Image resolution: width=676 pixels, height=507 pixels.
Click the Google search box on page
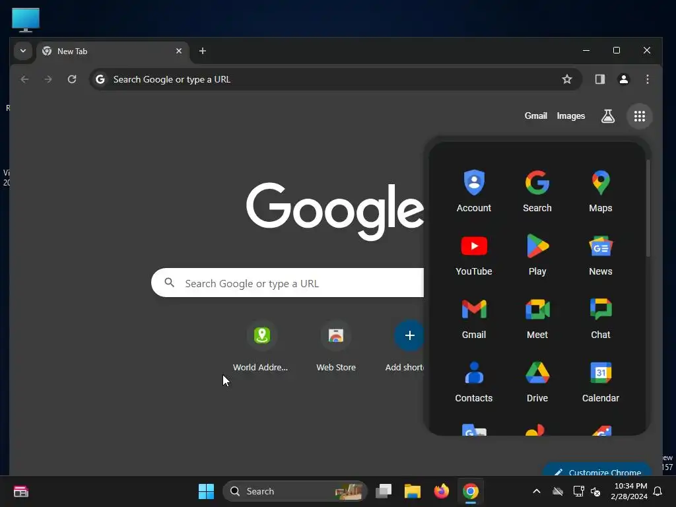[288, 283]
